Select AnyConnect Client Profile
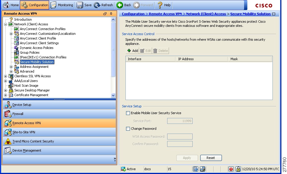Screen dimensions: 287x174 [38, 38]
